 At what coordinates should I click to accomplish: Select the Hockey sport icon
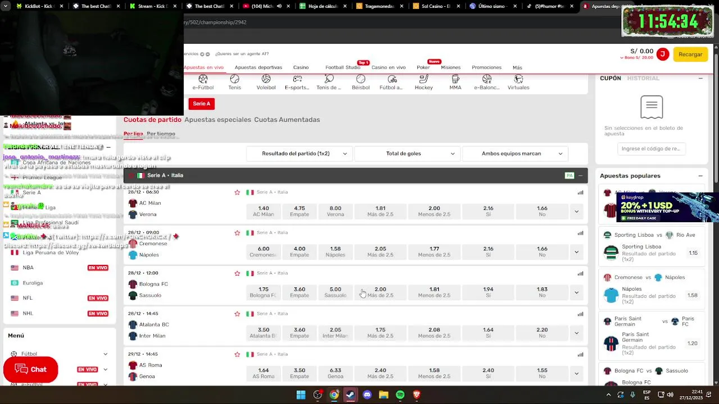tap(424, 82)
